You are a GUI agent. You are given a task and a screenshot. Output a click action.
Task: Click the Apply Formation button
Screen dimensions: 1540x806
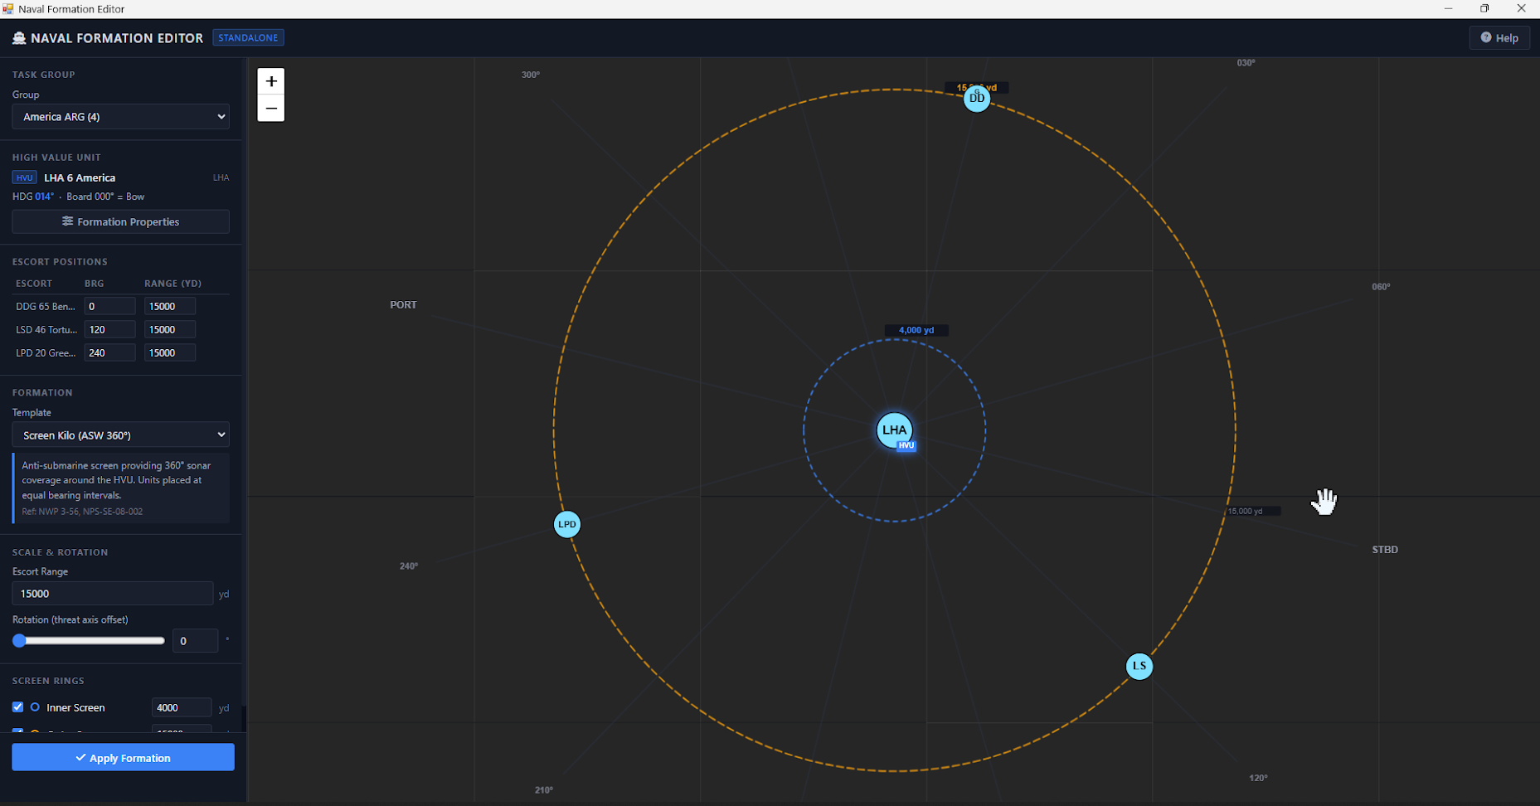tap(124, 758)
